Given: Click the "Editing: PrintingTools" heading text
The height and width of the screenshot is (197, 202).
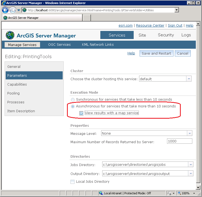Looking at the screenshot, I should click(28, 57).
